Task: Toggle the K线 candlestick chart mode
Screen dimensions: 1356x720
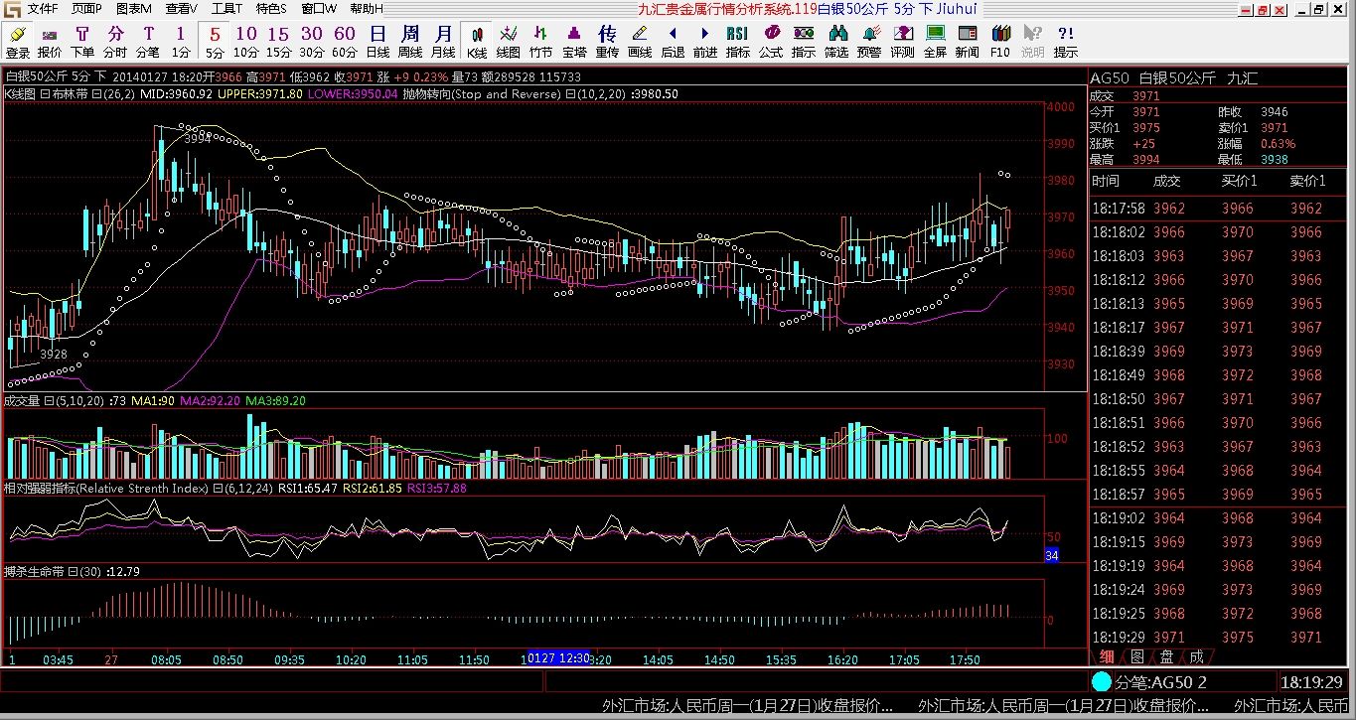Action: click(477, 42)
